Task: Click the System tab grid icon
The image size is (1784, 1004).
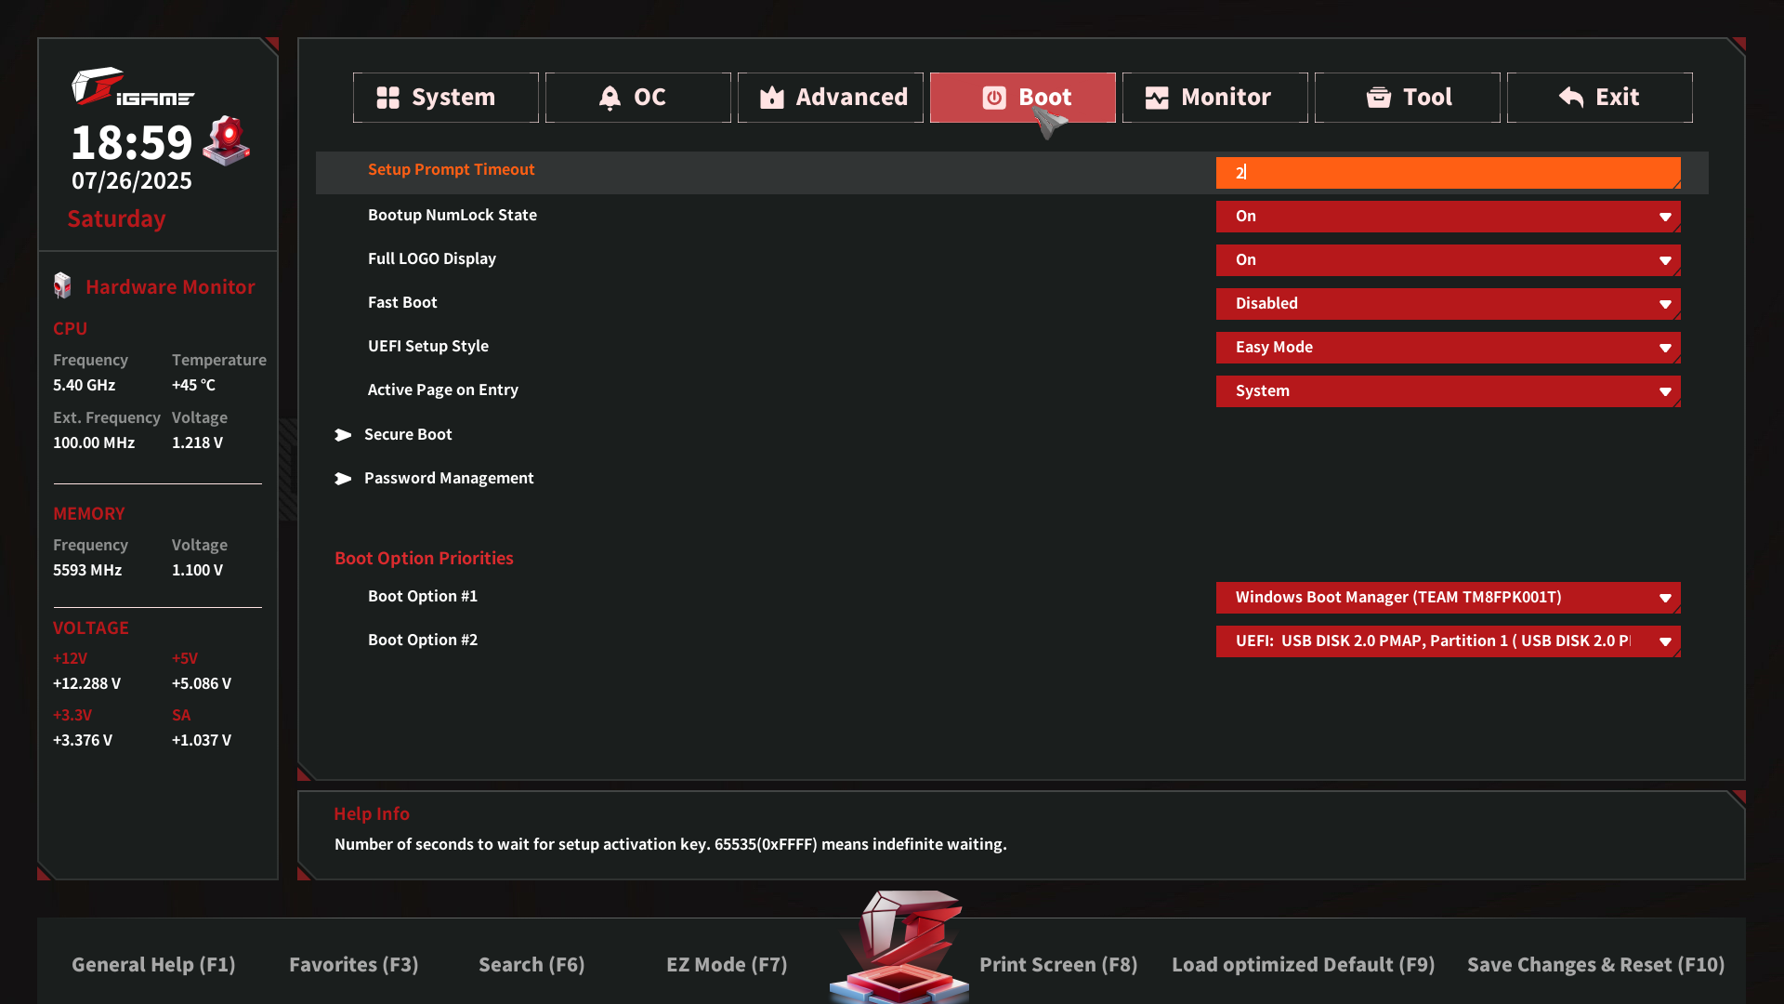Action: [x=387, y=98]
